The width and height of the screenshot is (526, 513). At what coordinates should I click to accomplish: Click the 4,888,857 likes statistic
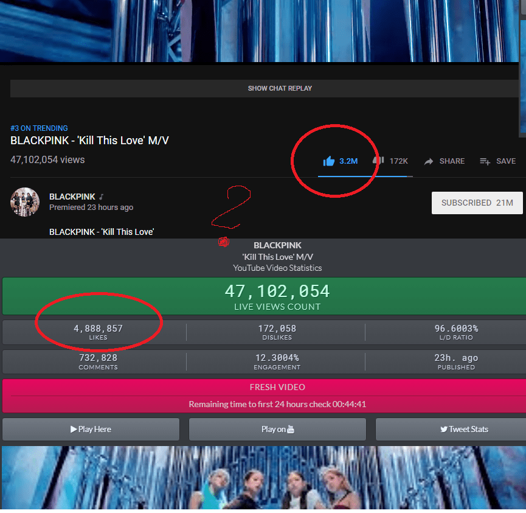tap(99, 332)
